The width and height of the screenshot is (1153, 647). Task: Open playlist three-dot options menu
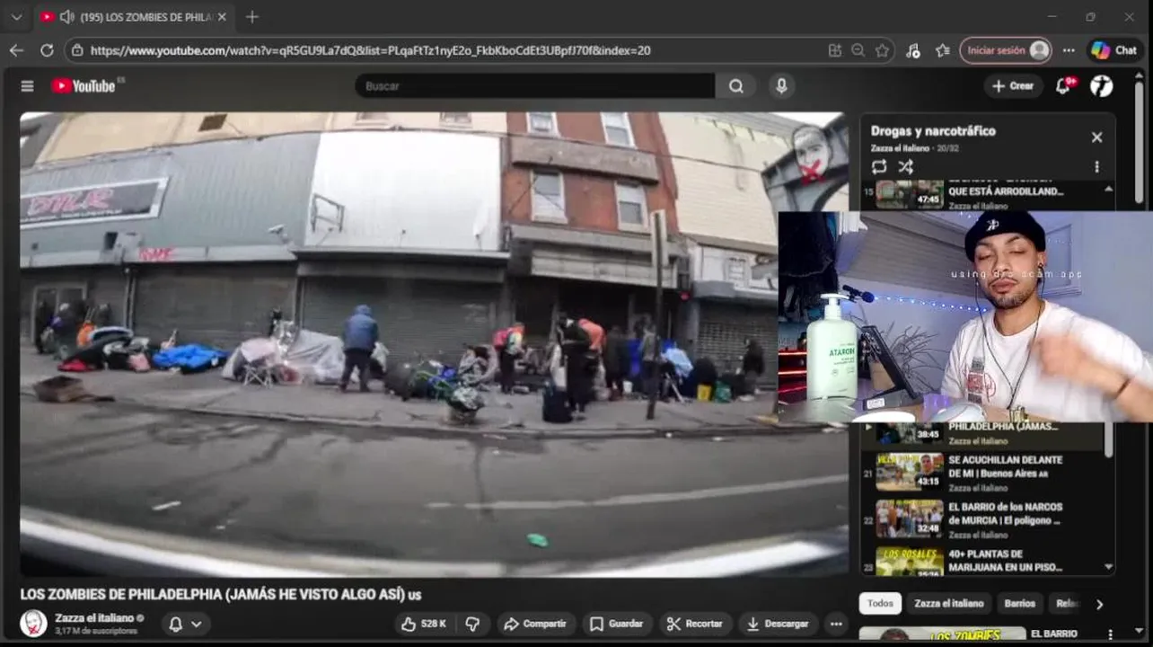[1096, 166]
